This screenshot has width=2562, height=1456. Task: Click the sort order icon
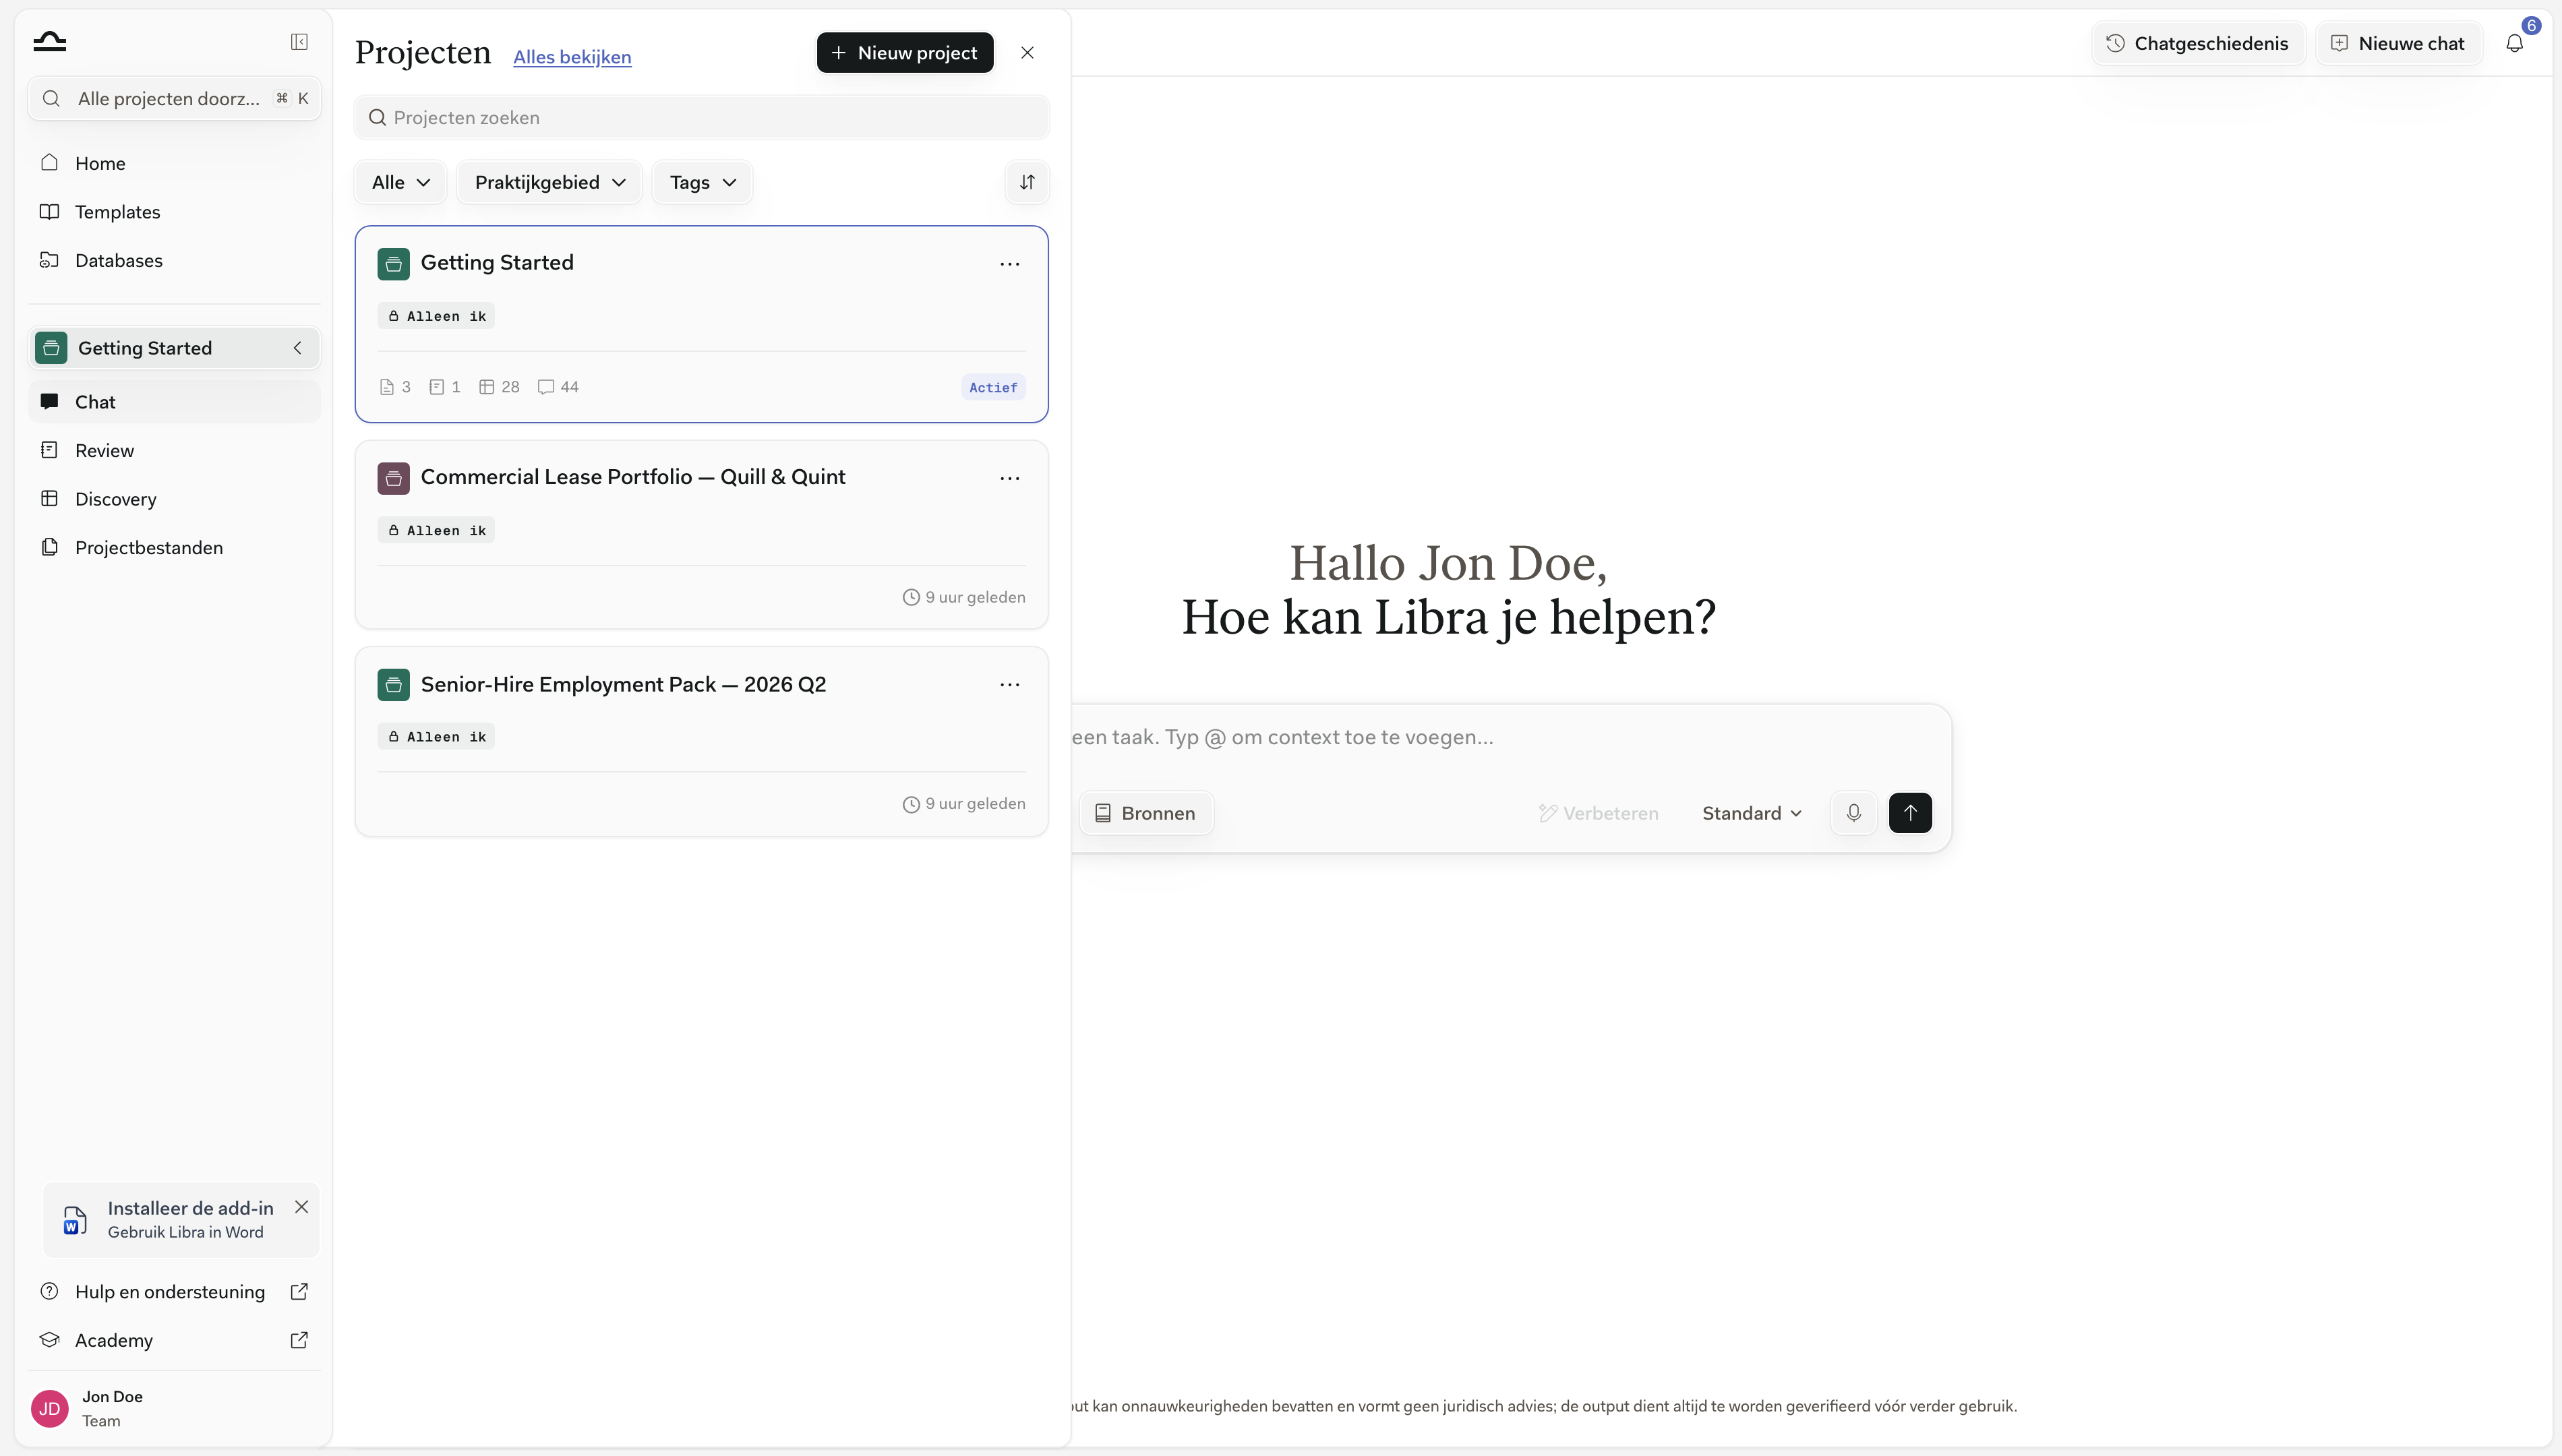point(1027,182)
